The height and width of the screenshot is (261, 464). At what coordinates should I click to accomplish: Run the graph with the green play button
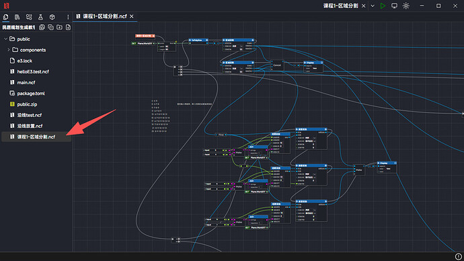(383, 5)
